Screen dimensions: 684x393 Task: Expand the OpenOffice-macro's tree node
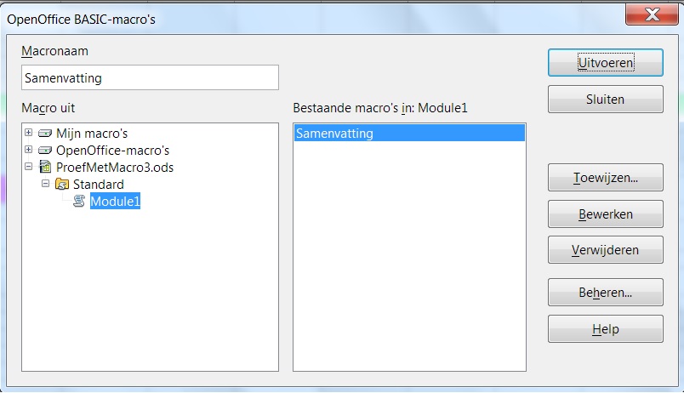pos(29,151)
